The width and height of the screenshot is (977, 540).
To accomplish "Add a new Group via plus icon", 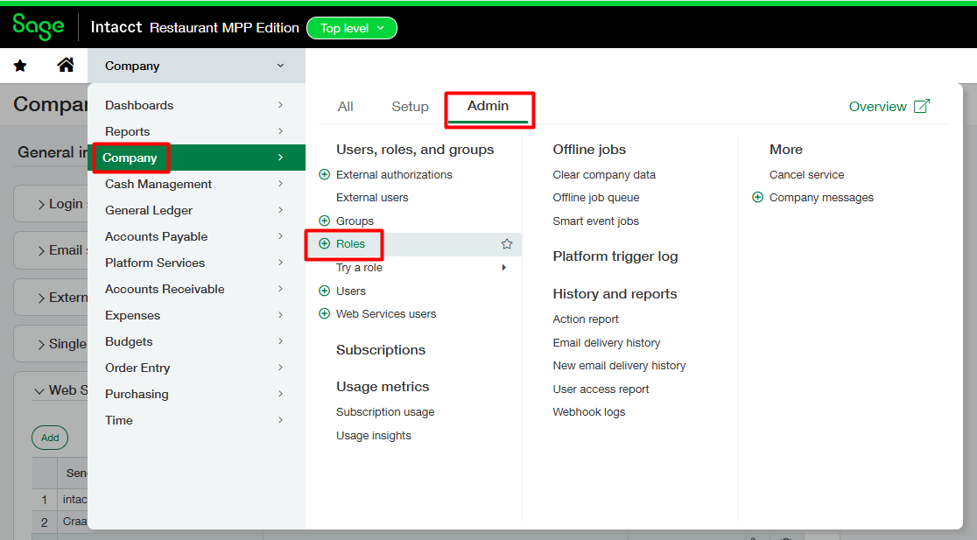I will [324, 221].
